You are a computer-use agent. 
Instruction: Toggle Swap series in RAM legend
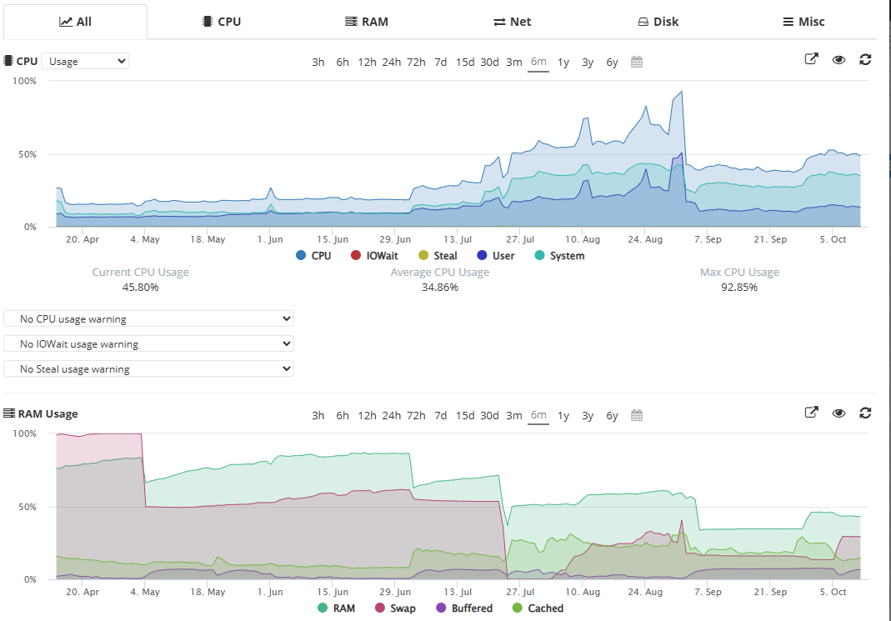click(x=396, y=608)
